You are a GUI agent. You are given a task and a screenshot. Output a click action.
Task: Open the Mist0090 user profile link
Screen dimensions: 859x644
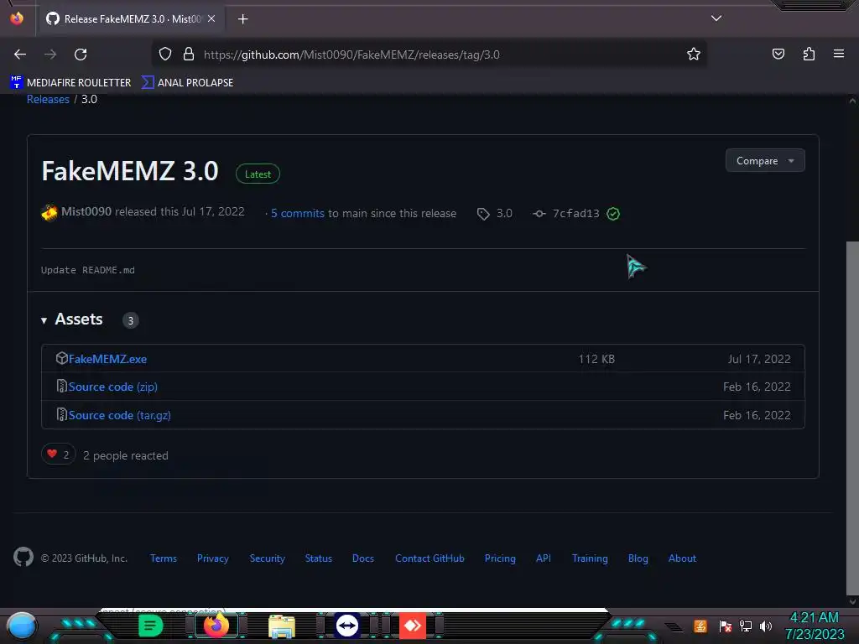click(86, 212)
